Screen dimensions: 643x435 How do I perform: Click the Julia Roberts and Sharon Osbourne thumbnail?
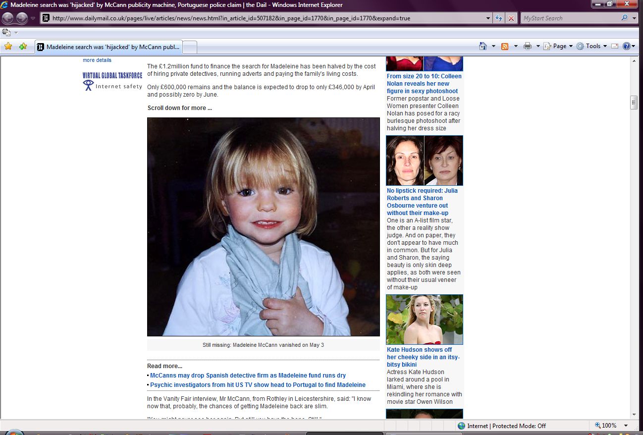pyautogui.click(x=425, y=161)
